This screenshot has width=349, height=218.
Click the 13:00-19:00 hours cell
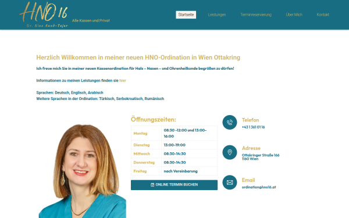[190, 145]
